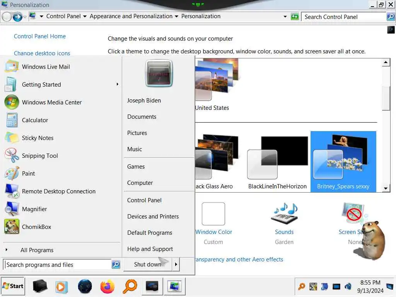Open the address bar history dropdown
Viewport: 396px width, 297px height.
click(285, 17)
